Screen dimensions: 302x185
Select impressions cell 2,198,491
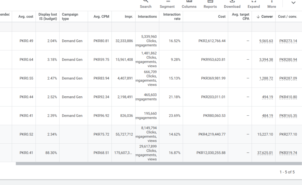click(x=125, y=97)
